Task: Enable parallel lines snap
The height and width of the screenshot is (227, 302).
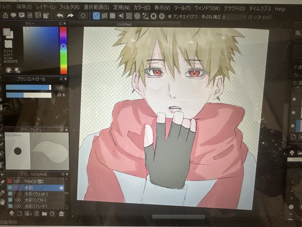Action: (x=104, y=16)
